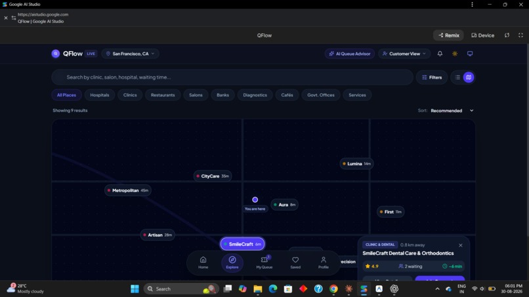Click the 4.9 star rating
529x297 pixels.
(371, 266)
